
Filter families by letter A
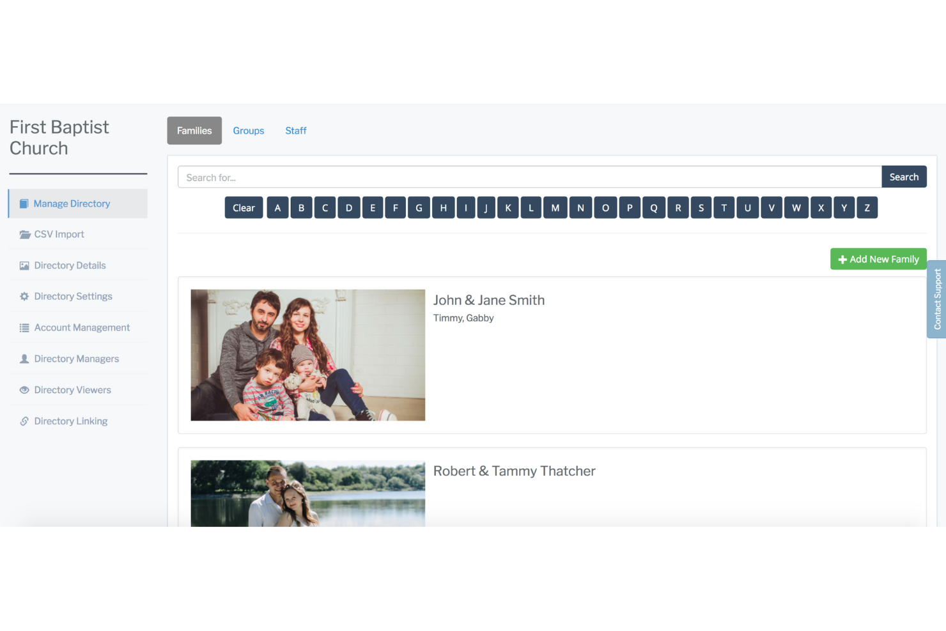(277, 208)
